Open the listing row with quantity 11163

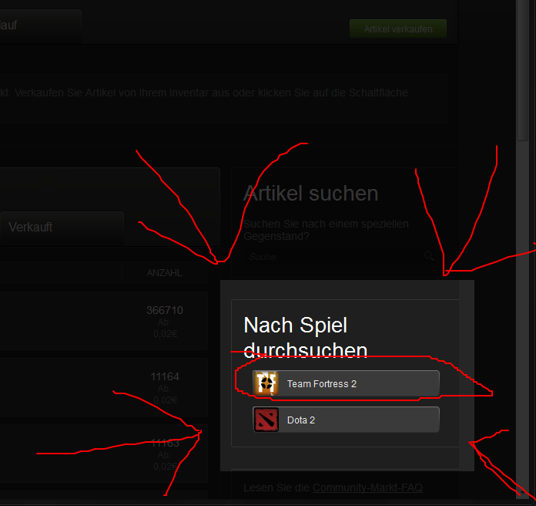pyautogui.click(x=104, y=454)
